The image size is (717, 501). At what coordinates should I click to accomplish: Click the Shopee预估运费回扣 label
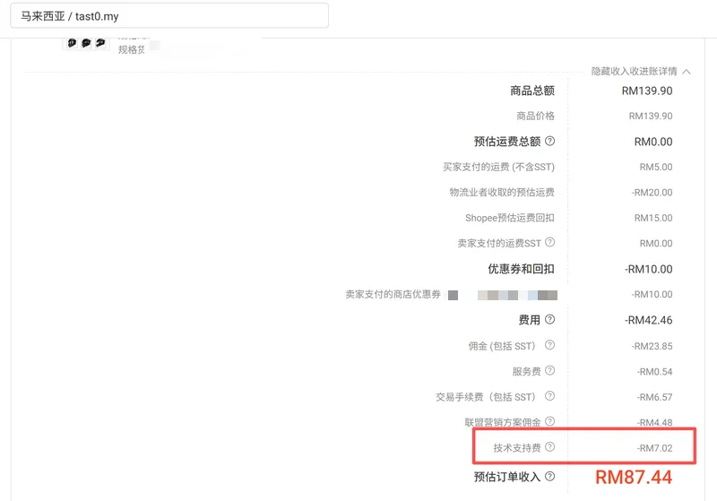coord(509,218)
